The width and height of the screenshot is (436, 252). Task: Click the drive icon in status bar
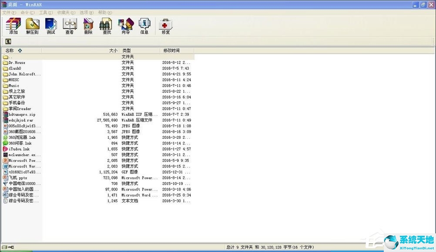tap(4, 247)
